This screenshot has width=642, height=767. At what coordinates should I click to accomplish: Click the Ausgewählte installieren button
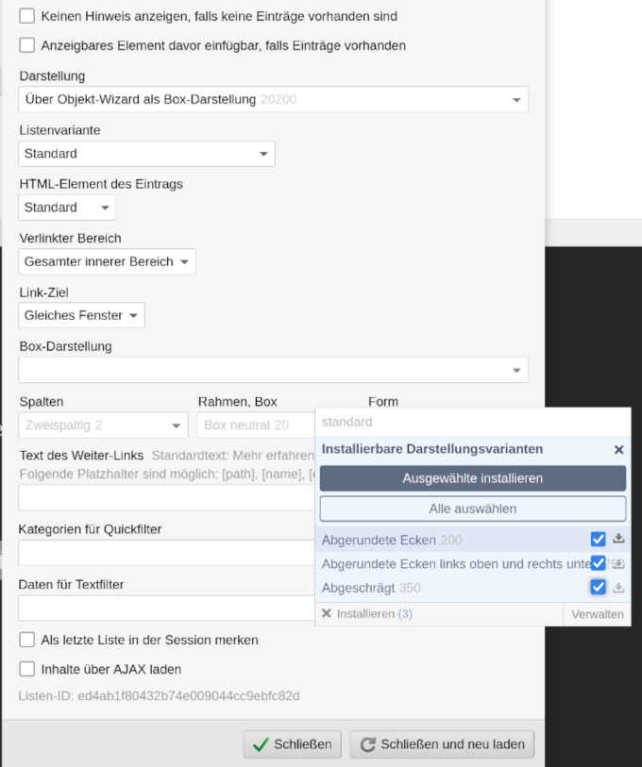coord(472,478)
